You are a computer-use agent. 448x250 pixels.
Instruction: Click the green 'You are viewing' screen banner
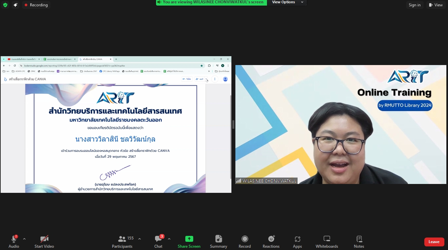point(211,2)
